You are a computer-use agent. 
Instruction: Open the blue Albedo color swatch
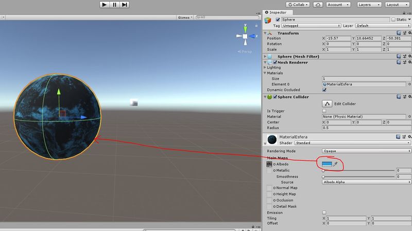[327, 164]
